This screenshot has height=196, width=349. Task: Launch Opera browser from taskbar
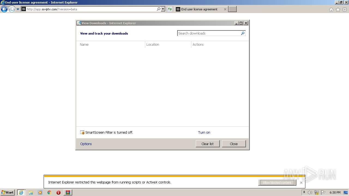click(58, 192)
